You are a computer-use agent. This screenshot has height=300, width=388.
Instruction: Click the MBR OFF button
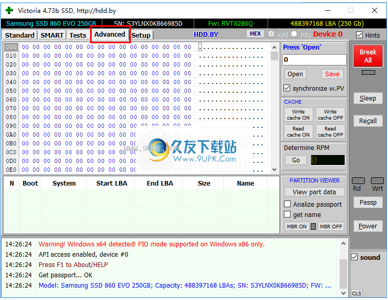tap(331, 226)
